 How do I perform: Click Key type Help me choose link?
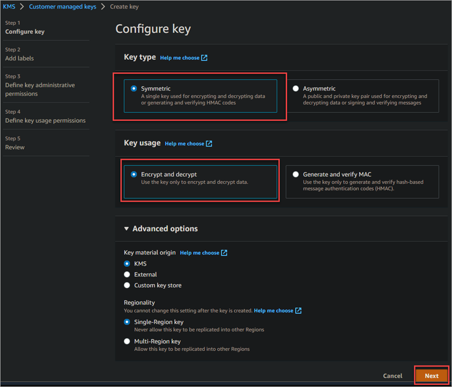tap(180, 58)
